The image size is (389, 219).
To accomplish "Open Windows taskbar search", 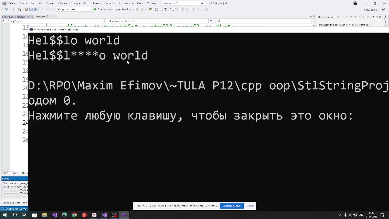I will (15, 215).
